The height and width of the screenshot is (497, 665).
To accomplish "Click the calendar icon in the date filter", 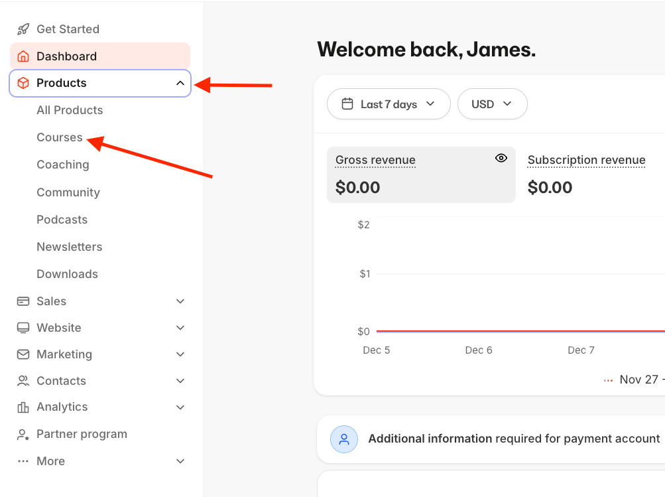I will click(347, 104).
